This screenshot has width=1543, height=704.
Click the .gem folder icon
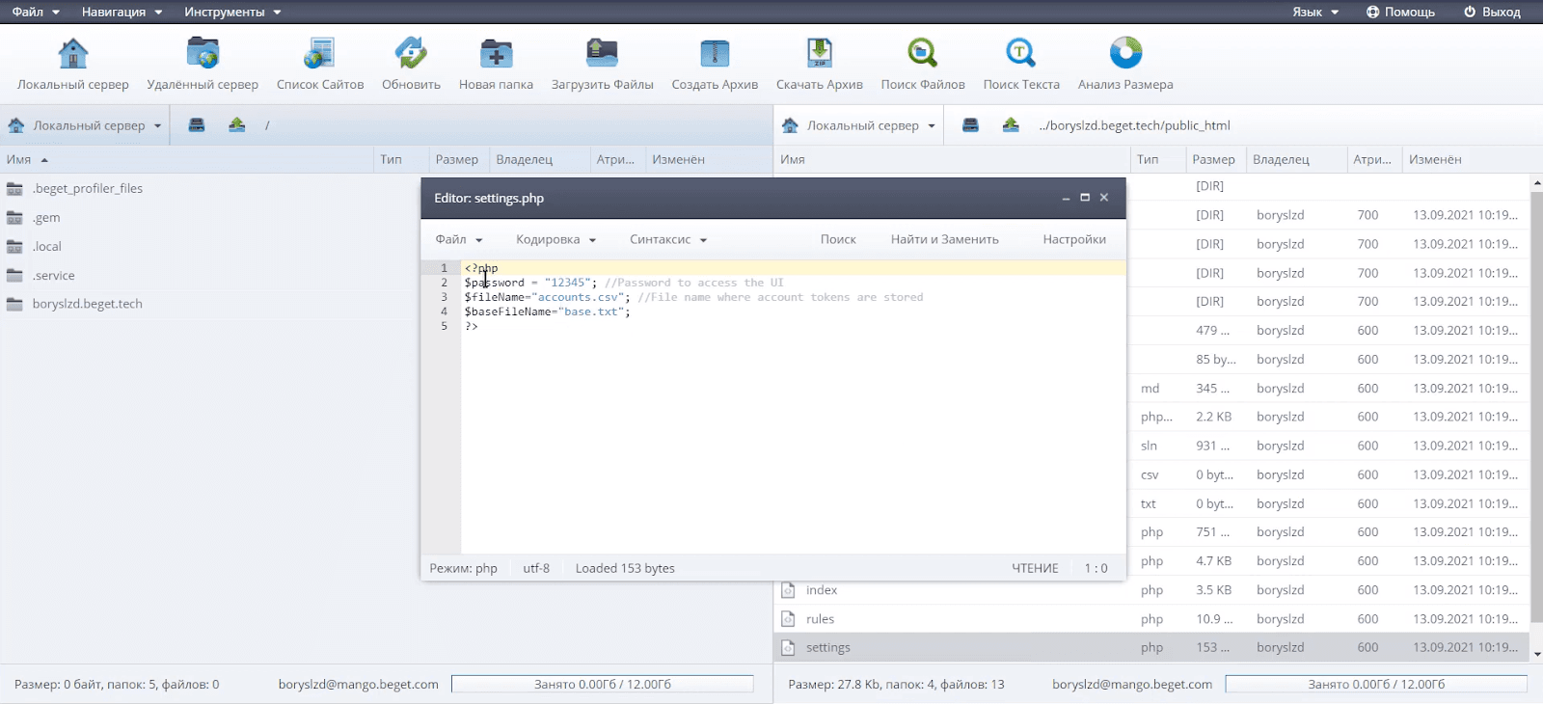(x=14, y=217)
